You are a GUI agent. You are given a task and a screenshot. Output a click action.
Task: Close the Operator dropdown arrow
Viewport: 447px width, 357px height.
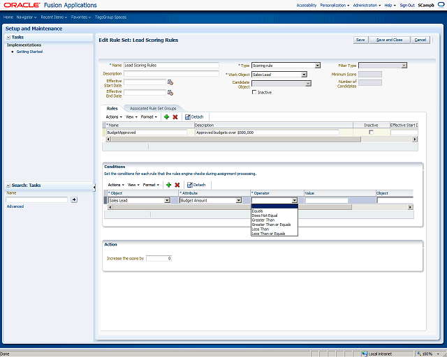click(295, 200)
